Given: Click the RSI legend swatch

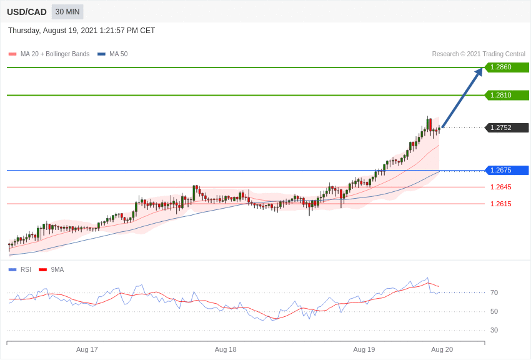Looking at the screenshot, I should pyautogui.click(x=12, y=270).
